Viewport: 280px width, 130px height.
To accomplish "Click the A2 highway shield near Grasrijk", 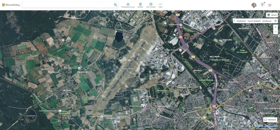I will 214,106.
